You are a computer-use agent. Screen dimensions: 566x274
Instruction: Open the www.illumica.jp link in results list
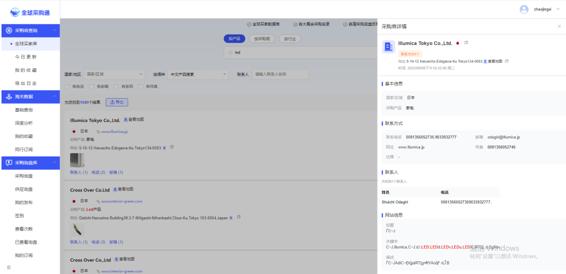coord(114,132)
